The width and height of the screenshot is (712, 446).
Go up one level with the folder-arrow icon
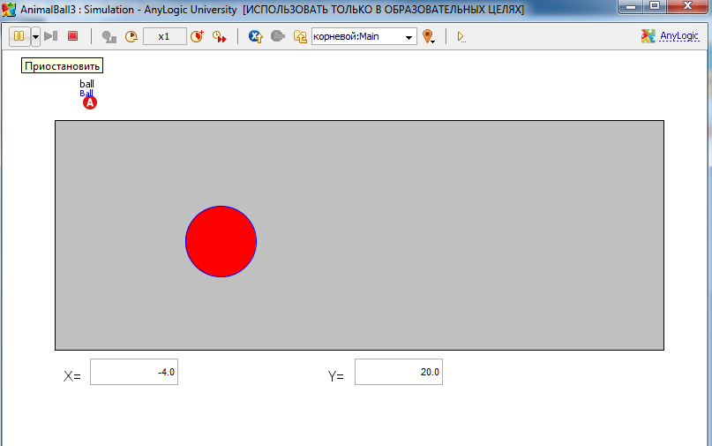coord(300,36)
